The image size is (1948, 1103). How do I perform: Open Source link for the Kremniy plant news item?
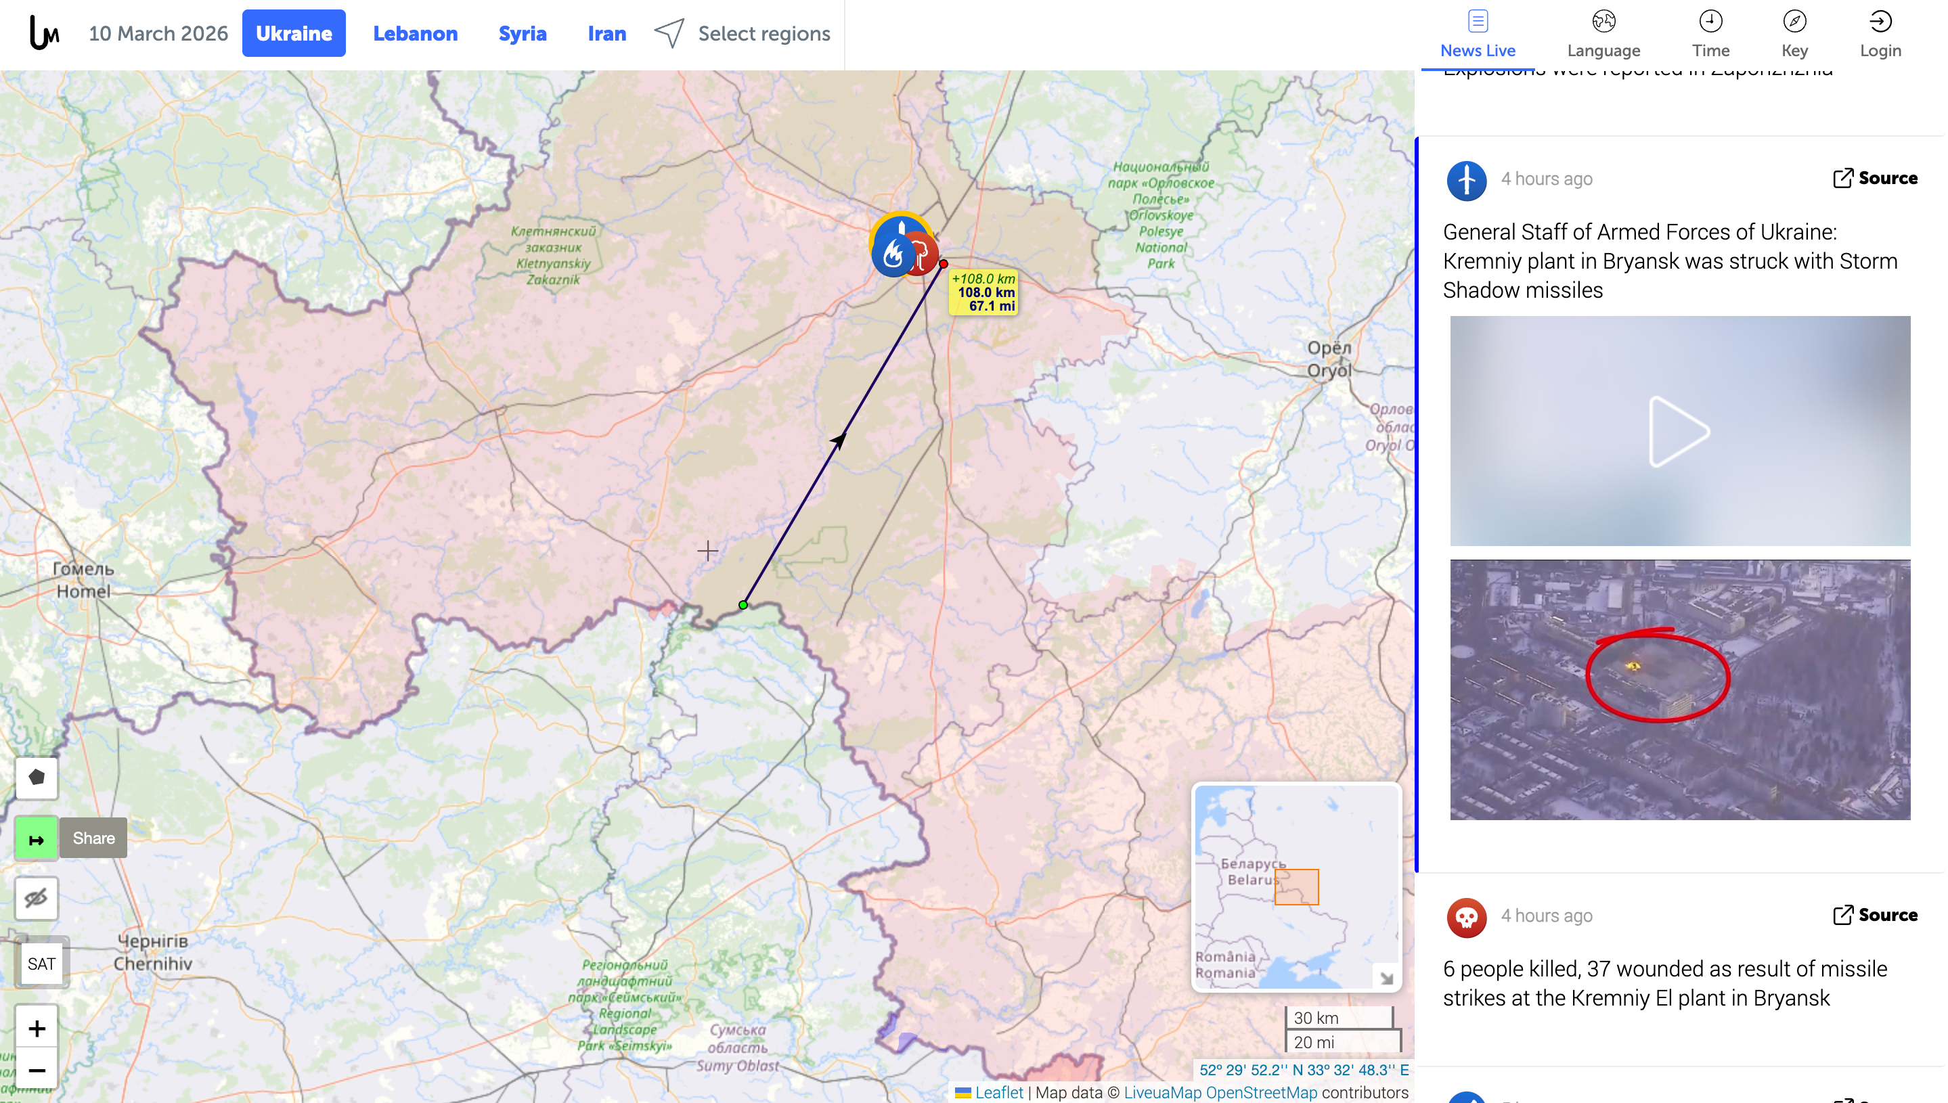(1877, 178)
